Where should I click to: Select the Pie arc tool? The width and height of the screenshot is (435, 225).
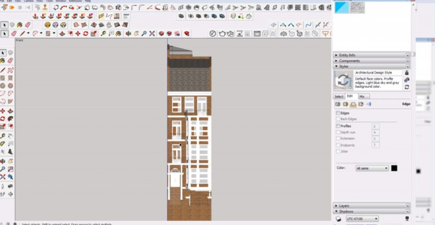click(x=11, y=101)
